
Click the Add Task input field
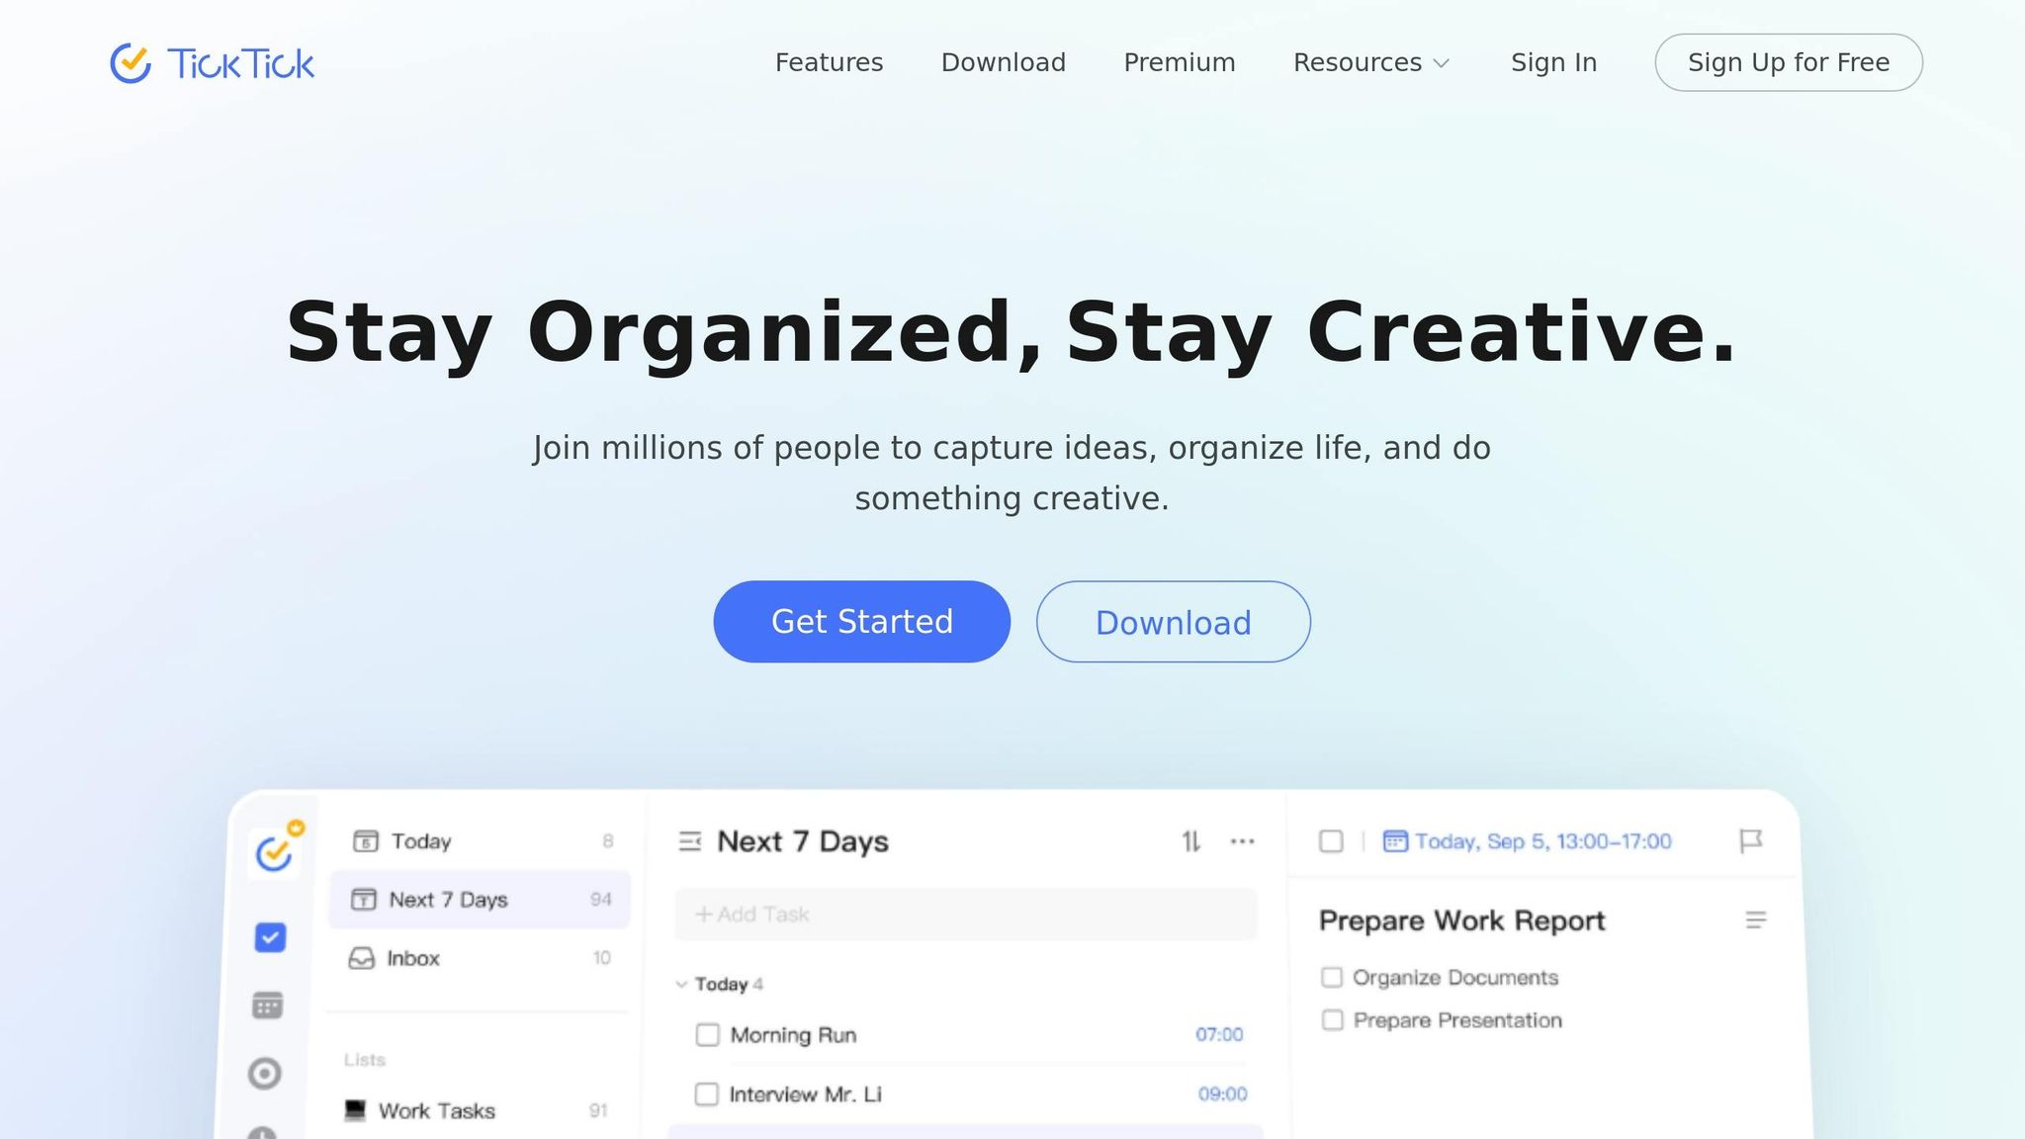tap(966, 915)
